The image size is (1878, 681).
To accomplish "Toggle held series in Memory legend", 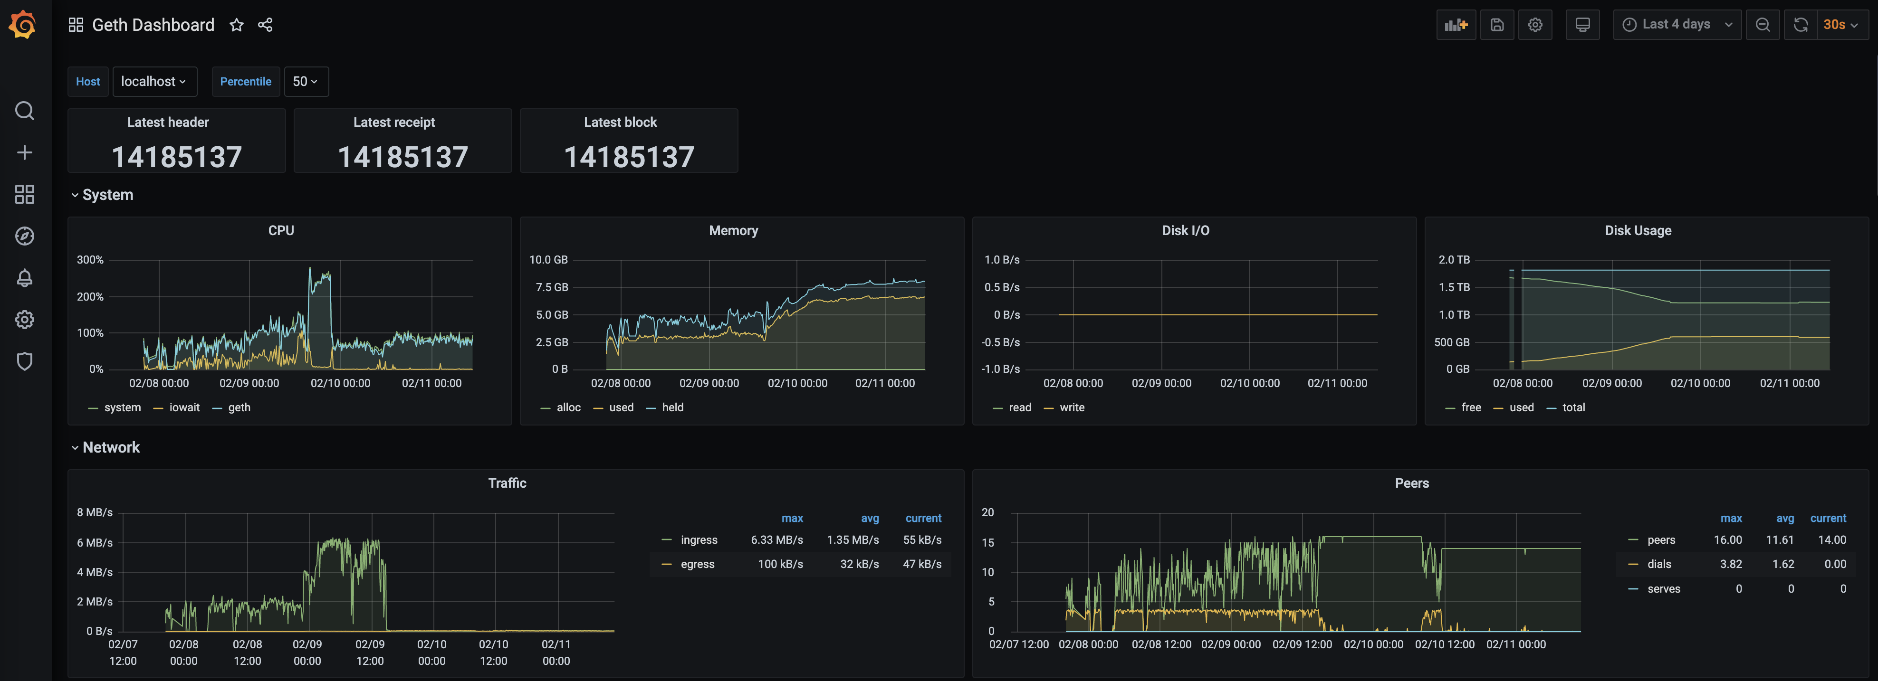I will [x=672, y=407].
